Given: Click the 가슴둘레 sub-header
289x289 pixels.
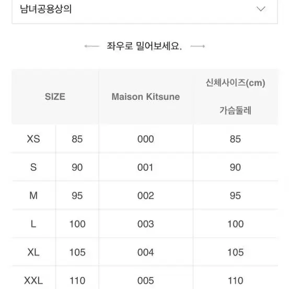Looking at the screenshot, I should [235, 110].
